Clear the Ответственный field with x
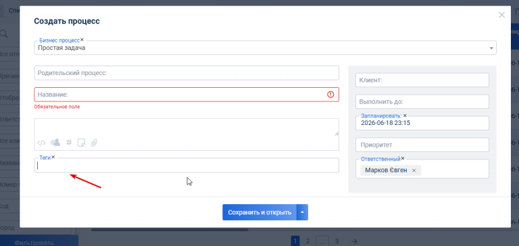 pos(403,158)
